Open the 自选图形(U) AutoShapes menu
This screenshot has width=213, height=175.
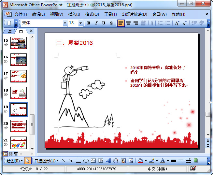(x=47, y=161)
